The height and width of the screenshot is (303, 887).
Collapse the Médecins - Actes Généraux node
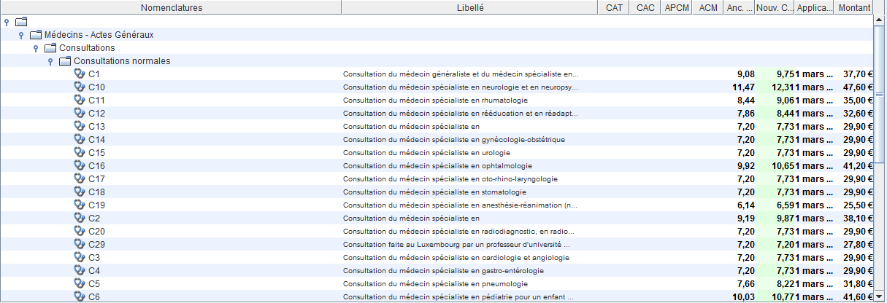(21, 35)
